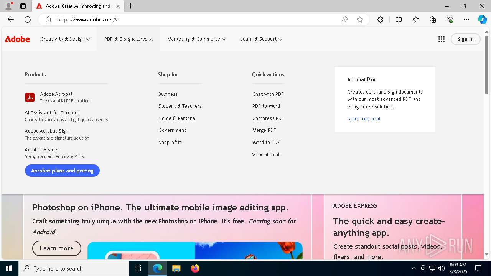
Task: Open Split screen view
Action: click(399, 20)
